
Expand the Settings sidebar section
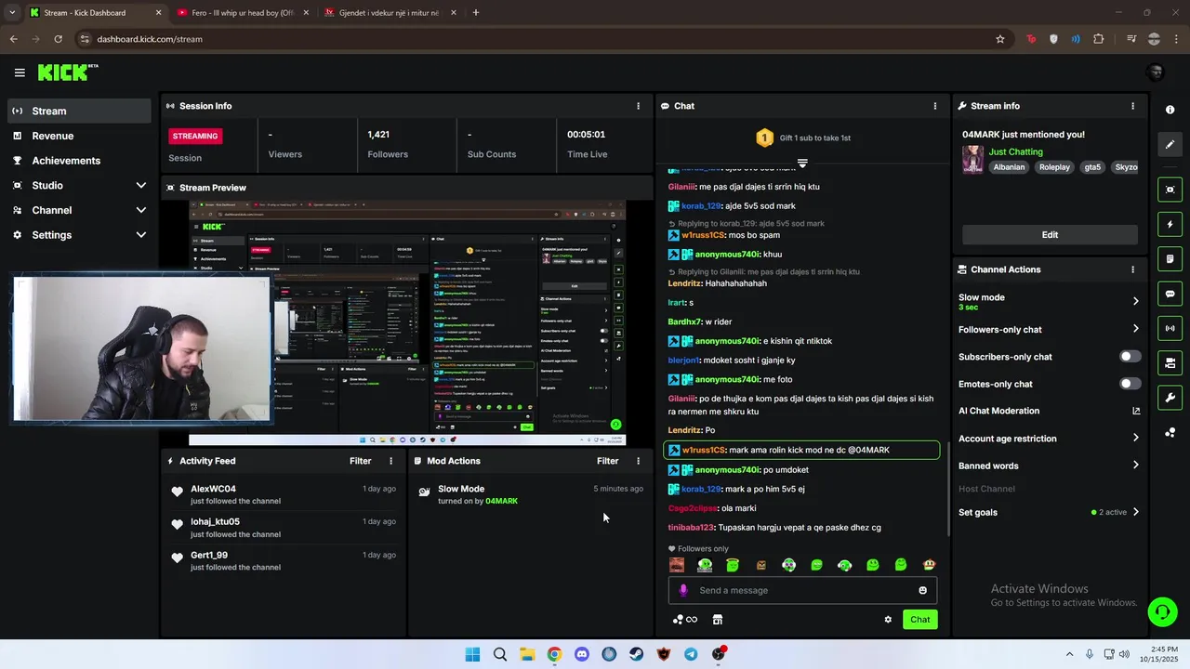coord(140,235)
